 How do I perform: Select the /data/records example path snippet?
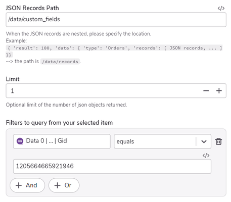click(60, 62)
